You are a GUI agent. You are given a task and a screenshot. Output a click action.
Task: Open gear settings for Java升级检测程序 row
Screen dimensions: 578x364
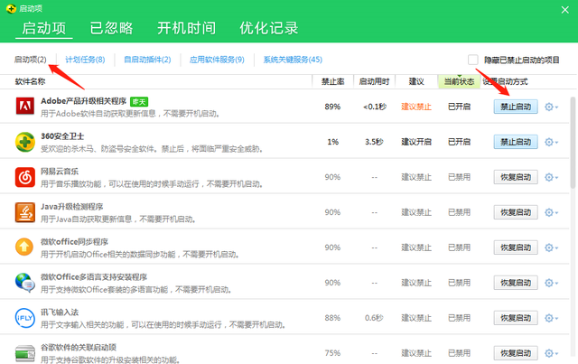(551, 212)
